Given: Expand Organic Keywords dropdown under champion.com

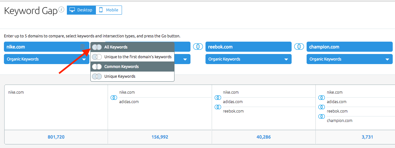Looking at the screenshot, I should (350, 59).
